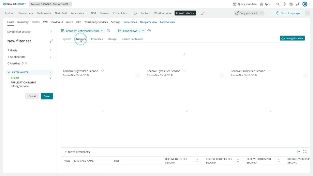Viewport: 313px width, 176px height.
Task: Click the Save button
Action: pyautogui.click(x=47, y=96)
